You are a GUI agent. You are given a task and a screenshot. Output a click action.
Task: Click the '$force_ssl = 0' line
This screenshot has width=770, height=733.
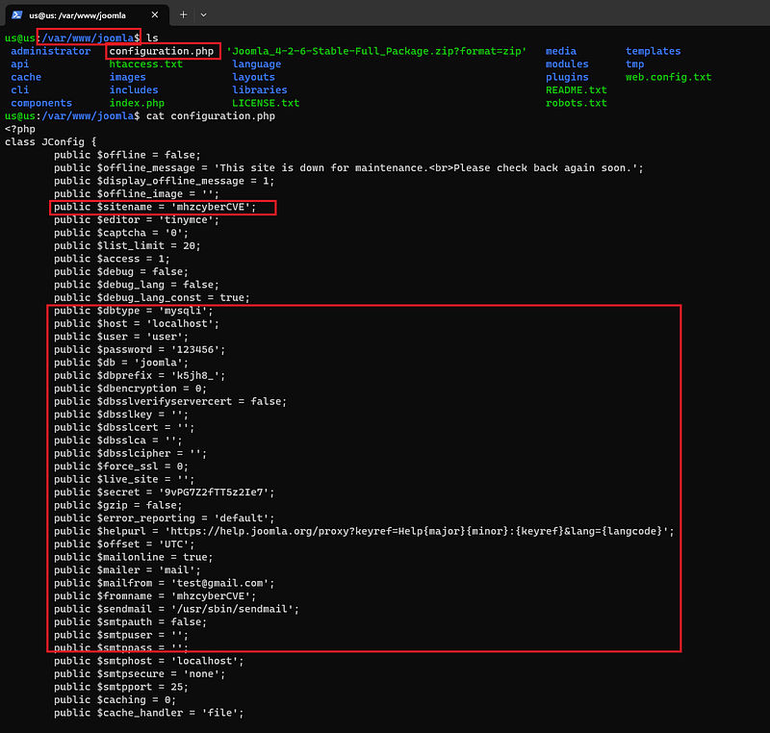pos(121,467)
